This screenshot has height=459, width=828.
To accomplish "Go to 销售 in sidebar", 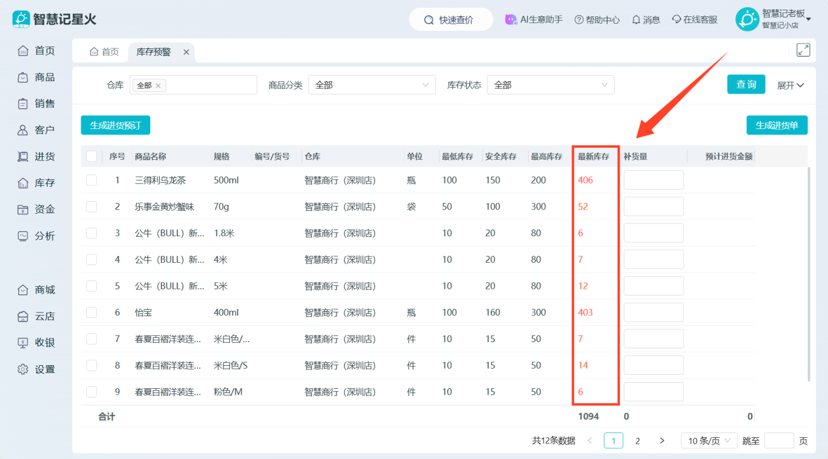I will pos(36,104).
